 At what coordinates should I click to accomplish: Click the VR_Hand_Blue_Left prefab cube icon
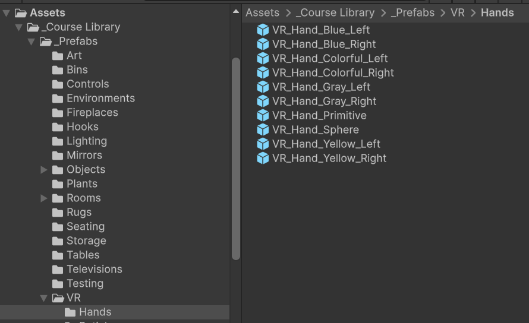263,30
